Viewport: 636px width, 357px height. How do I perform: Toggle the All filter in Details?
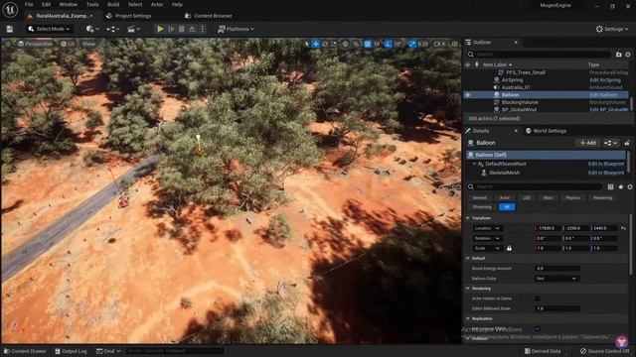(x=507, y=207)
